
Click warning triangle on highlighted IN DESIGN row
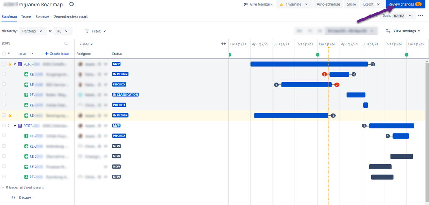coord(10,115)
